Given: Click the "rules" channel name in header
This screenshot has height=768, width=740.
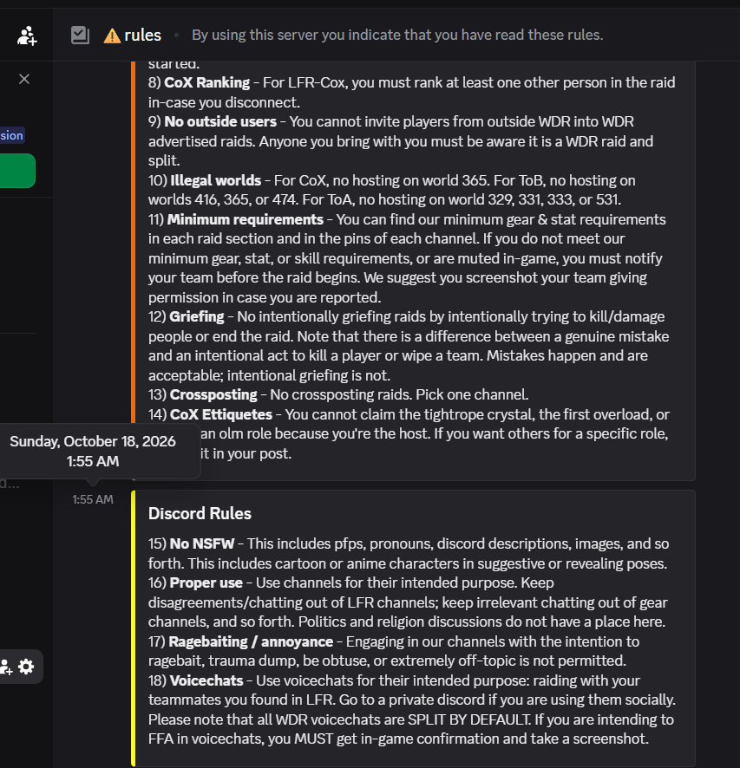Looking at the screenshot, I should (142, 36).
